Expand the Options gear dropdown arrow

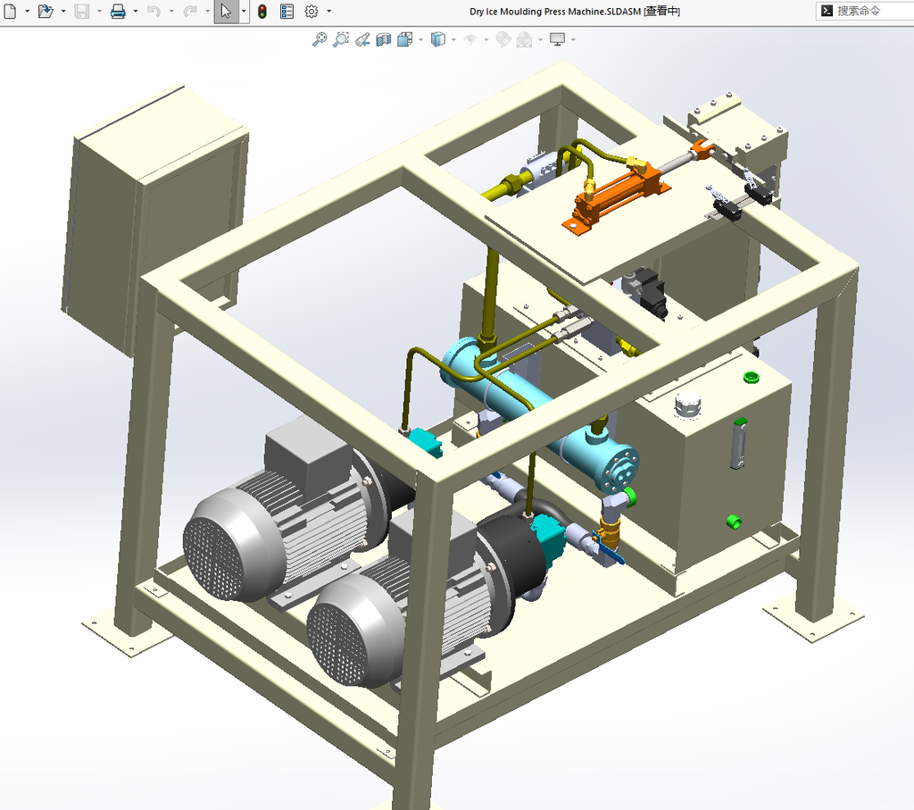[x=328, y=11]
